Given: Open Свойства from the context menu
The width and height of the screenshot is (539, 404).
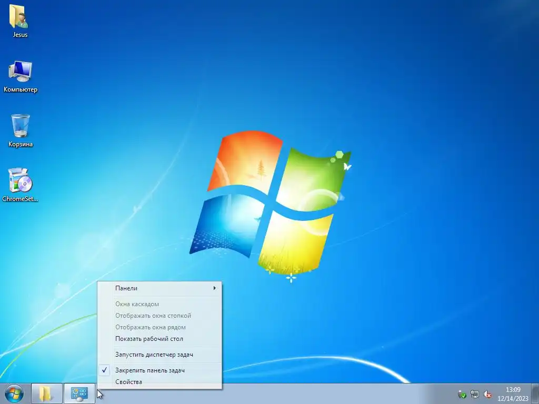Looking at the screenshot, I should (159, 382).
